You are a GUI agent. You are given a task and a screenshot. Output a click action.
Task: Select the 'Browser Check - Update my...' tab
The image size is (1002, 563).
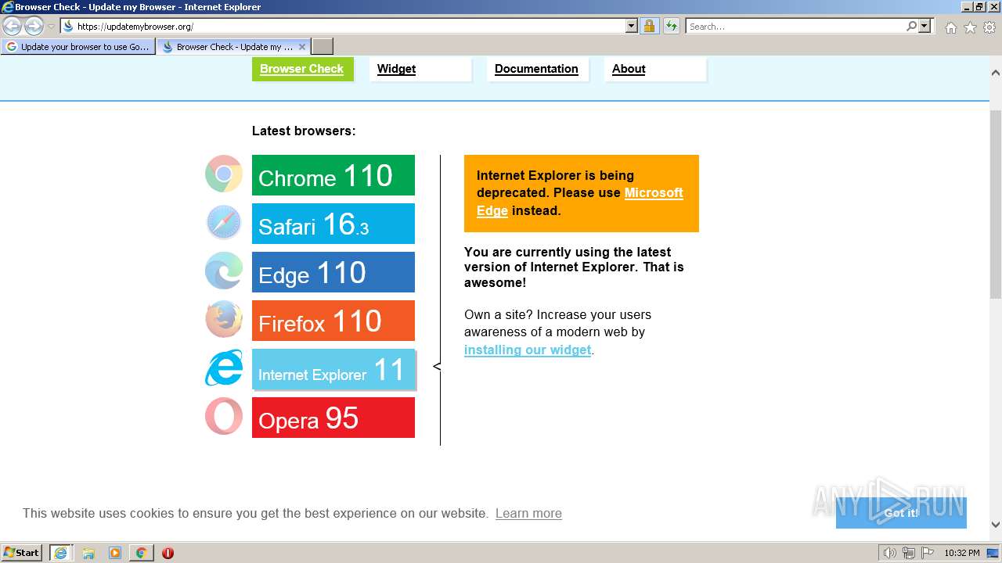(233, 47)
